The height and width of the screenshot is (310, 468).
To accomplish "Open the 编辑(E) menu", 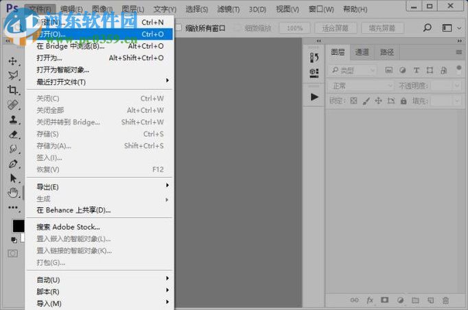I will point(71,9).
